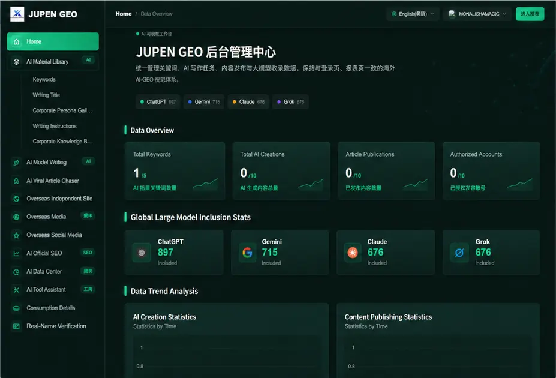Expand the AI Model Writing menu
This screenshot has width=556, height=378.
pos(53,163)
